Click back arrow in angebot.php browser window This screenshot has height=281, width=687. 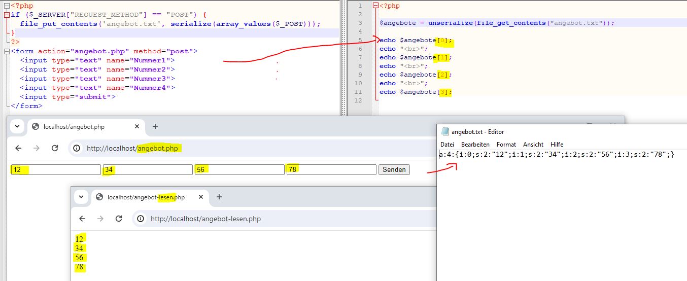[x=18, y=148]
